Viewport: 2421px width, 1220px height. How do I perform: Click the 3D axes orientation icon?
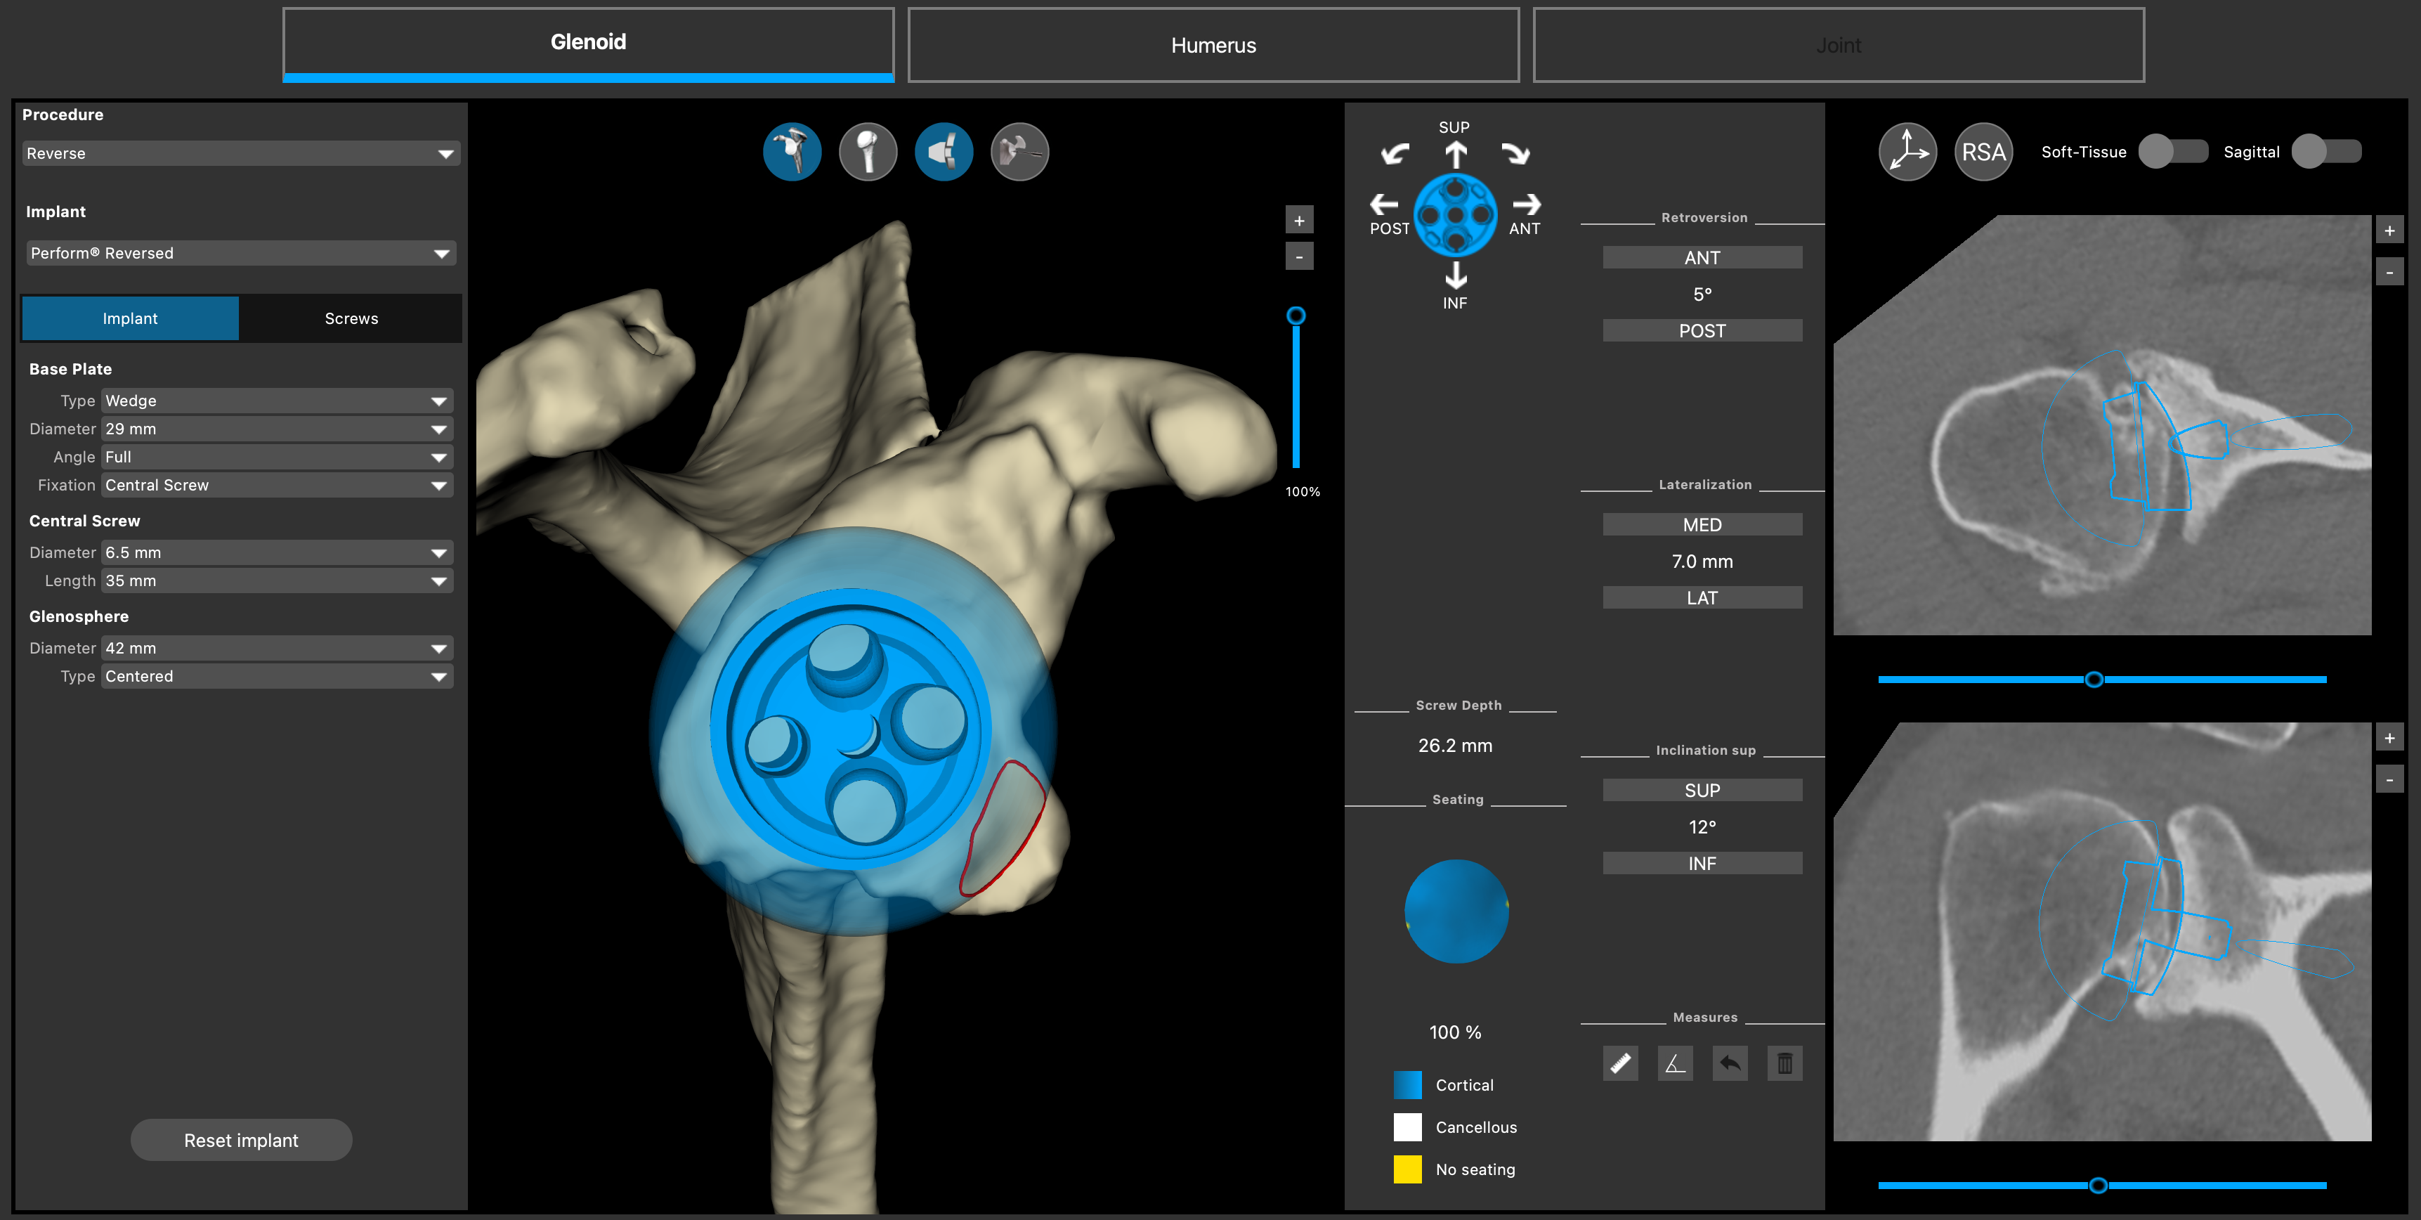coord(1907,151)
